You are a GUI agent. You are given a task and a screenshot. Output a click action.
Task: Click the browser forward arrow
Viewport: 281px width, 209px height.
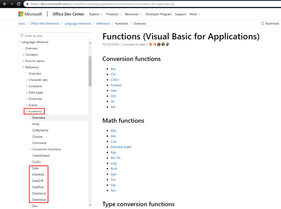(x=12, y=4)
